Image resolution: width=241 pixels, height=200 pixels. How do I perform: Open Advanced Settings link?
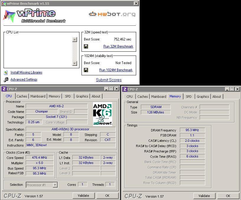(x=24, y=79)
